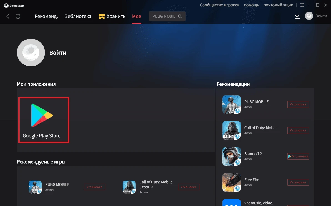Open the hamburger menu in title bar

pos(302,5)
